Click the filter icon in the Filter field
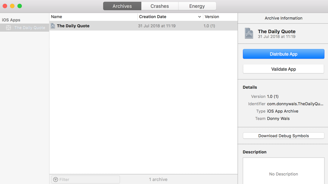The height and width of the screenshot is (184, 328). coord(55,180)
